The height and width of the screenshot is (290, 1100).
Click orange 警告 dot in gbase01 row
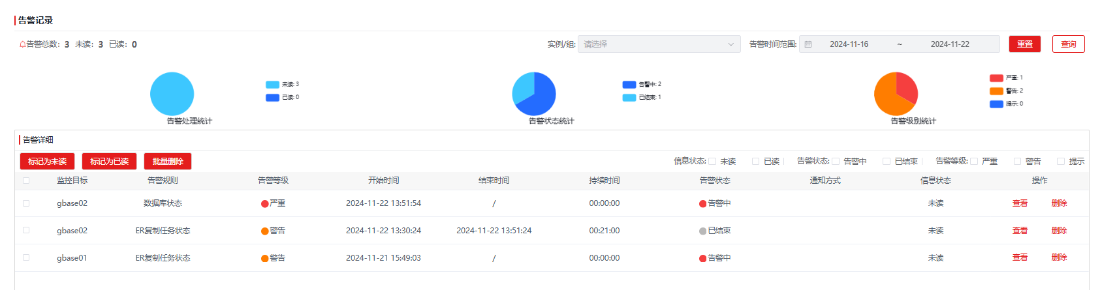(x=265, y=259)
